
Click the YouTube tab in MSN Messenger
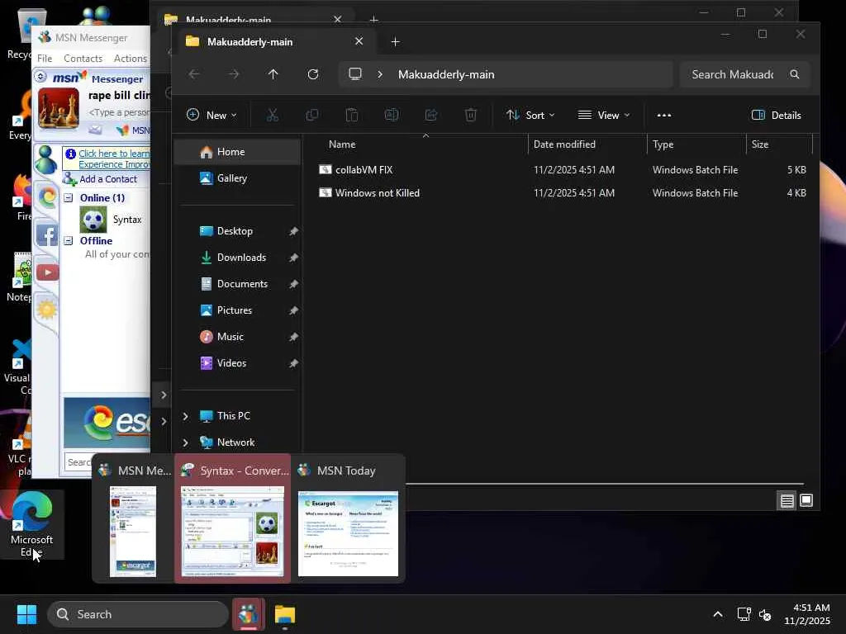[47, 272]
